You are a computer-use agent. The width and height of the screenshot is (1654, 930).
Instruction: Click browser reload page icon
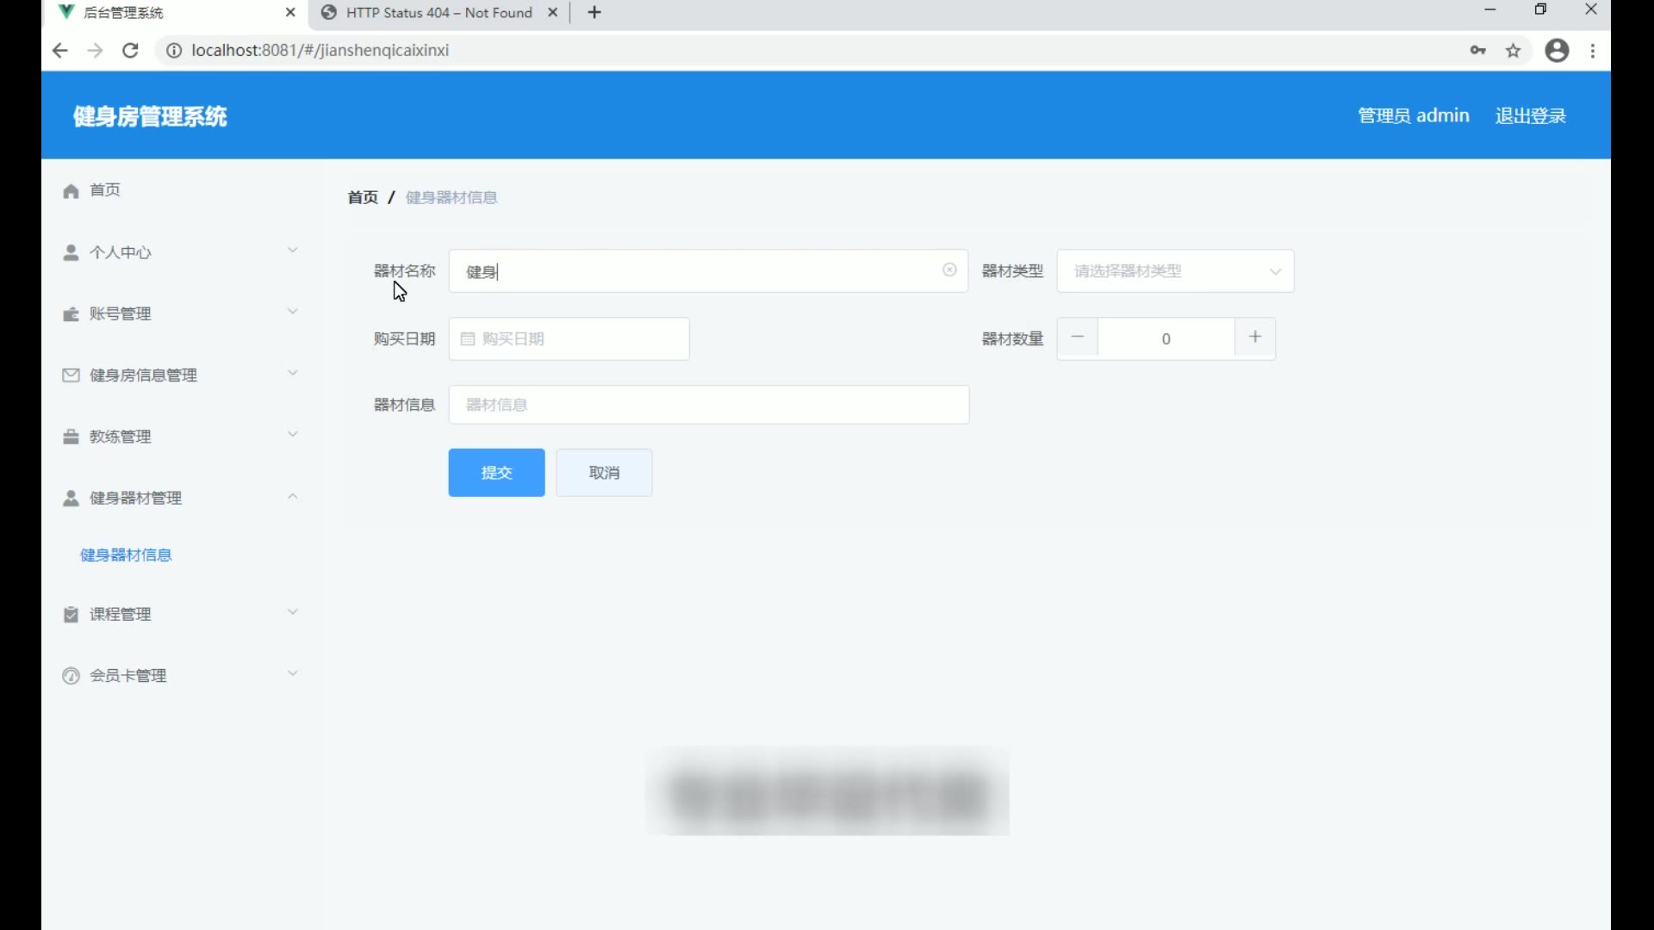tap(130, 51)
